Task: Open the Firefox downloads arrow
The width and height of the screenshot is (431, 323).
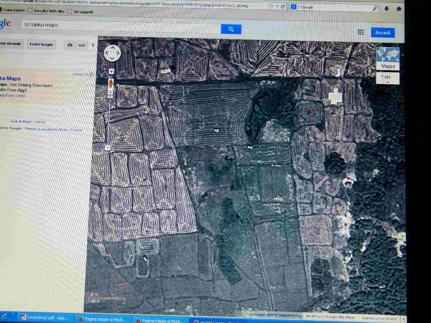Action: pos(387,9)
